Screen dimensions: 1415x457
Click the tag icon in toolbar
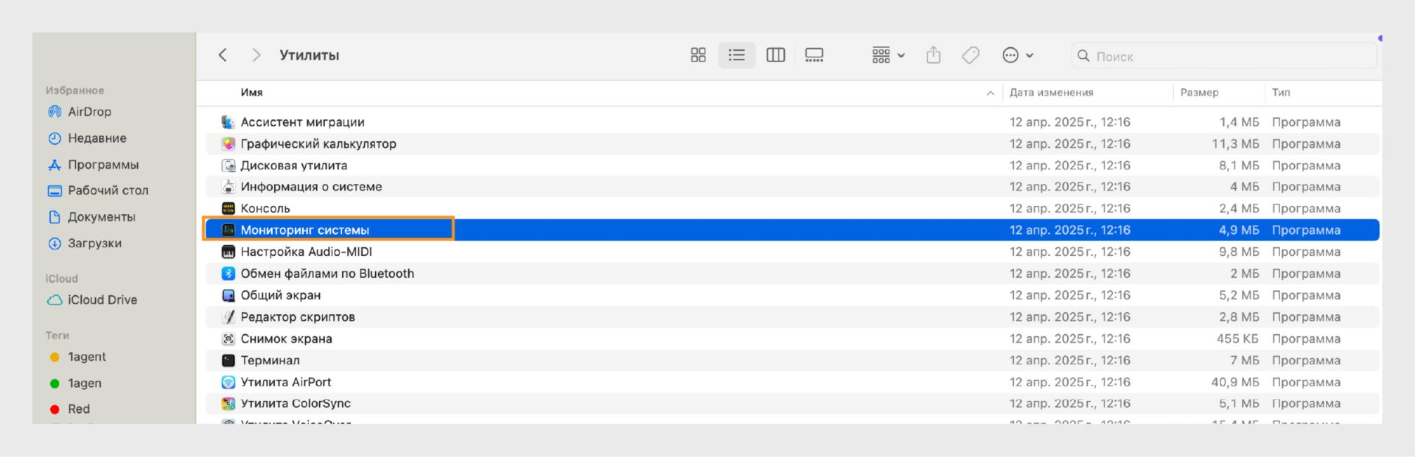[971, 55]
